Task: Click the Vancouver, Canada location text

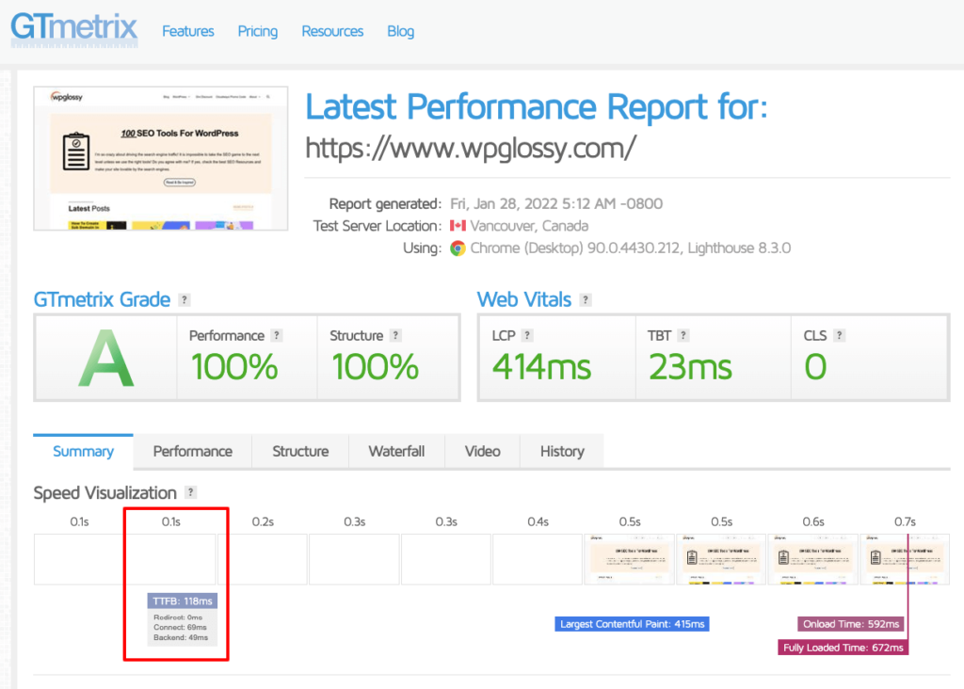Action: [x=529, y=226]
